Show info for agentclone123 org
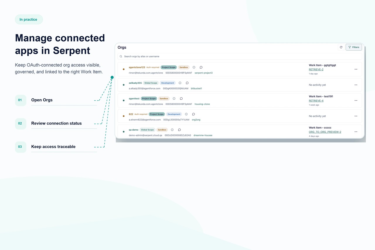Screen dimensions: 375x250 coord(194,67)
